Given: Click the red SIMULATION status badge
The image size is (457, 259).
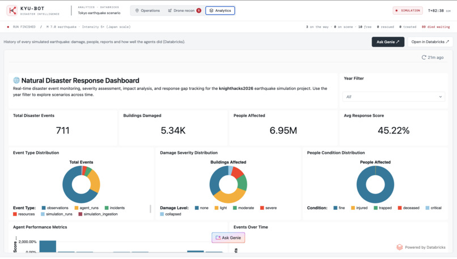Looking at the screenshot, I should point(408,11).
